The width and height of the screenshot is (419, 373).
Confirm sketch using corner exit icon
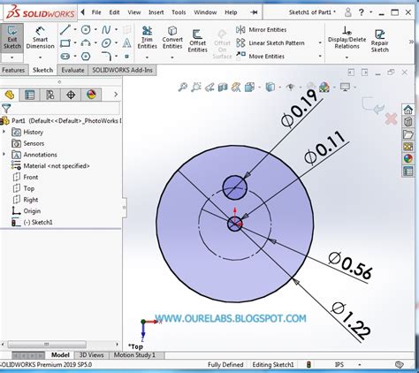coord(373,105)
